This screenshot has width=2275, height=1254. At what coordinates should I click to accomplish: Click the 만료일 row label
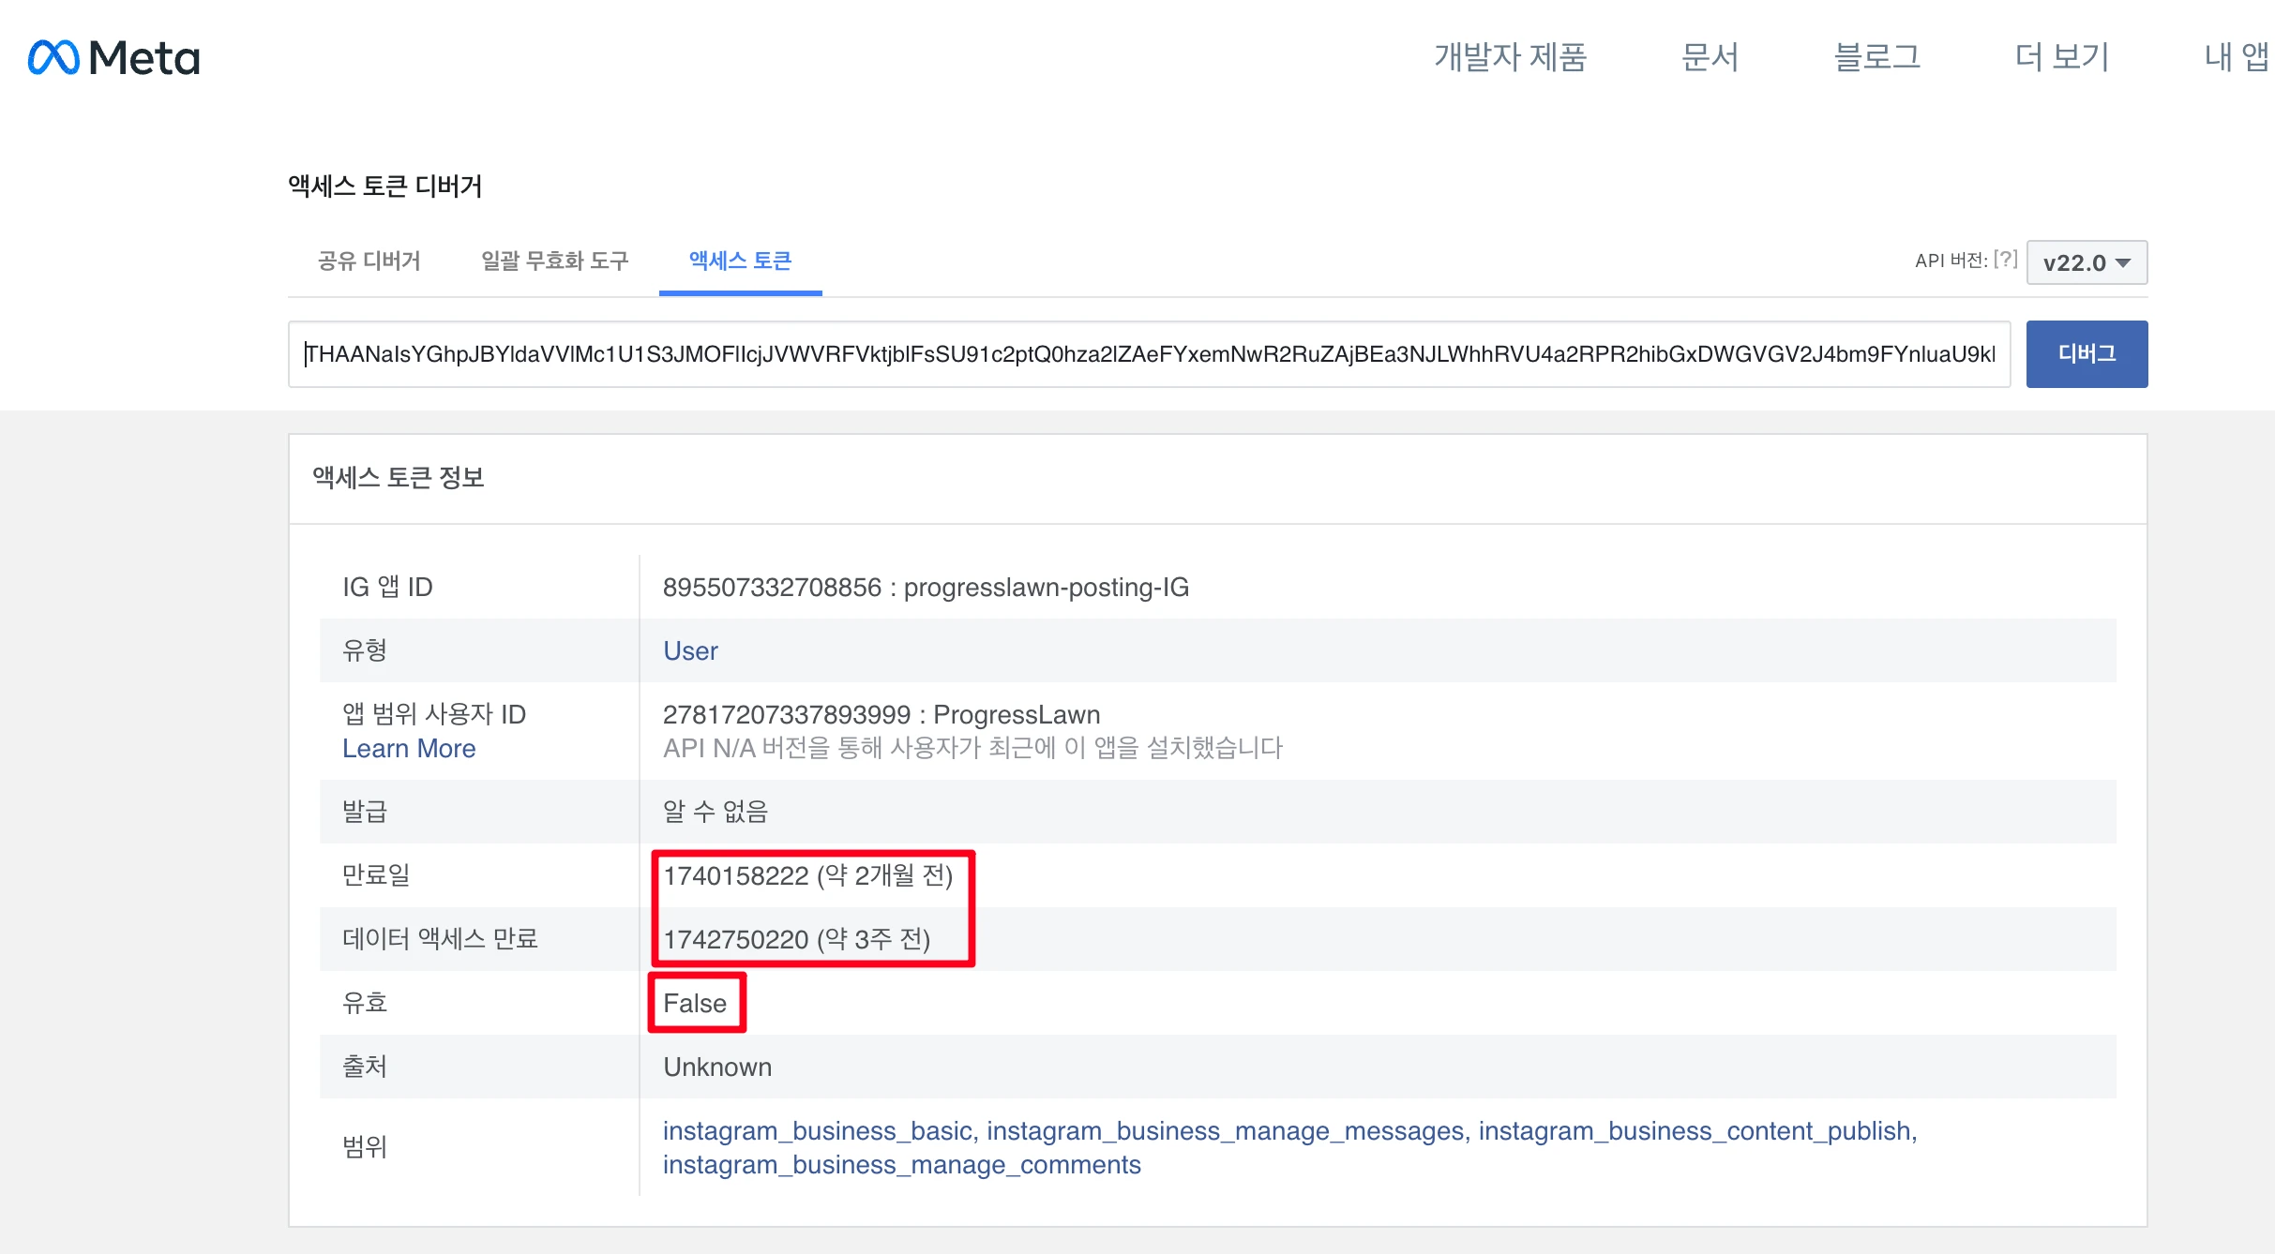(x=376, y=874)
